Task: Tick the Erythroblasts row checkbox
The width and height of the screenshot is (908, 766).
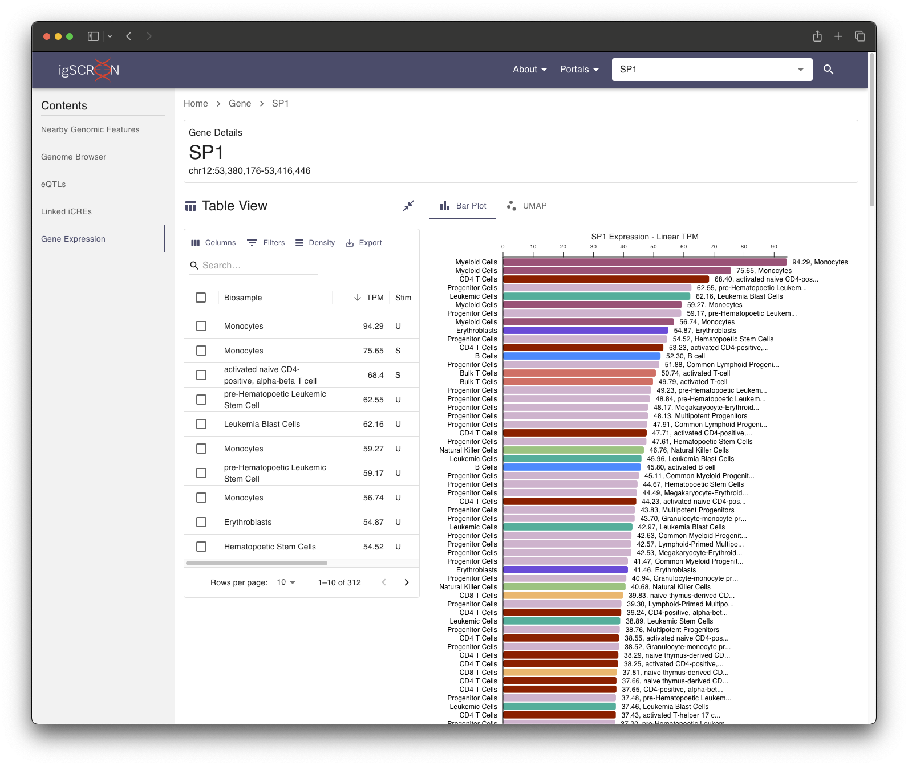Action: click(201, 522)
